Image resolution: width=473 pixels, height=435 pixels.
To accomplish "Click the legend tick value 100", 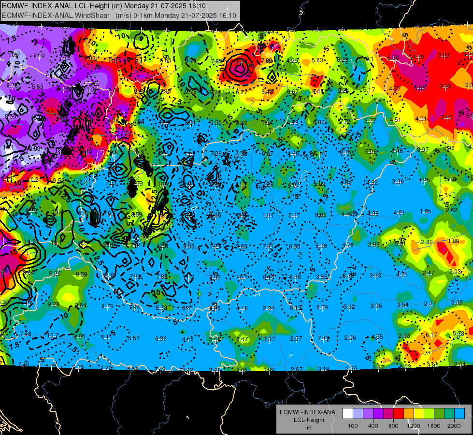I will (353, 426).
